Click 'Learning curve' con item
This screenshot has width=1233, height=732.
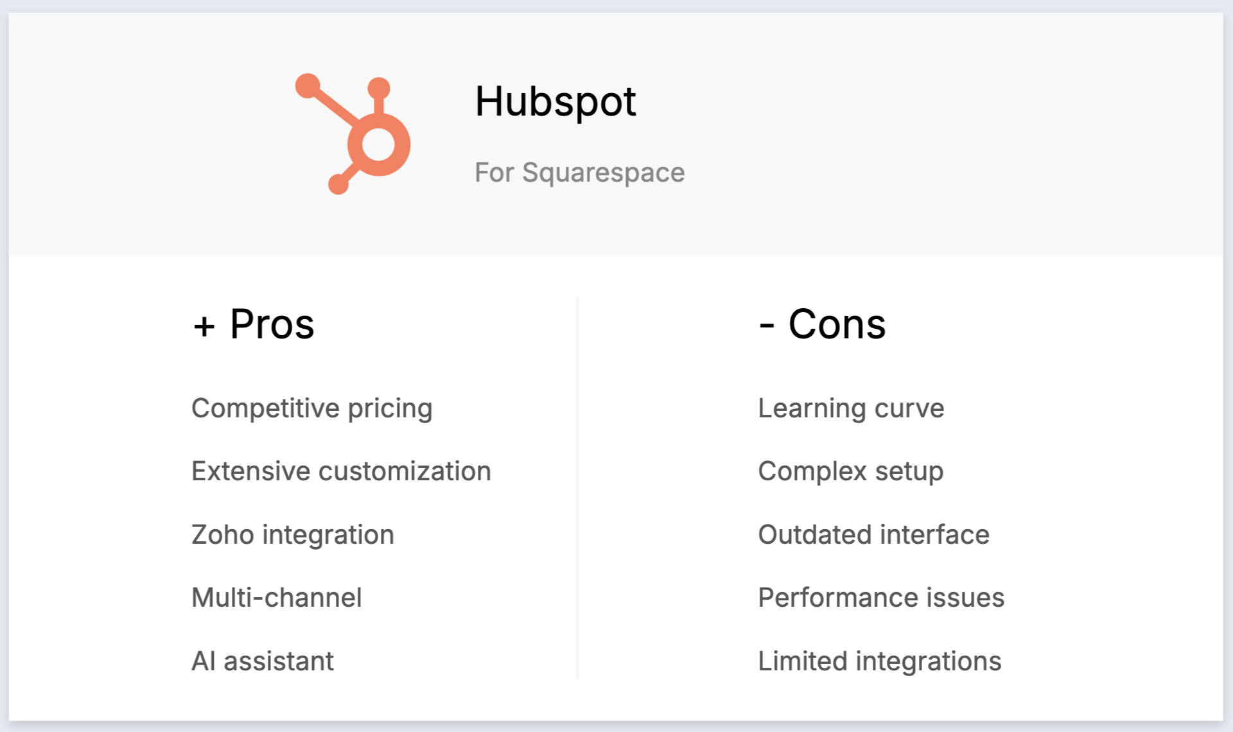(x=851, y=408)
